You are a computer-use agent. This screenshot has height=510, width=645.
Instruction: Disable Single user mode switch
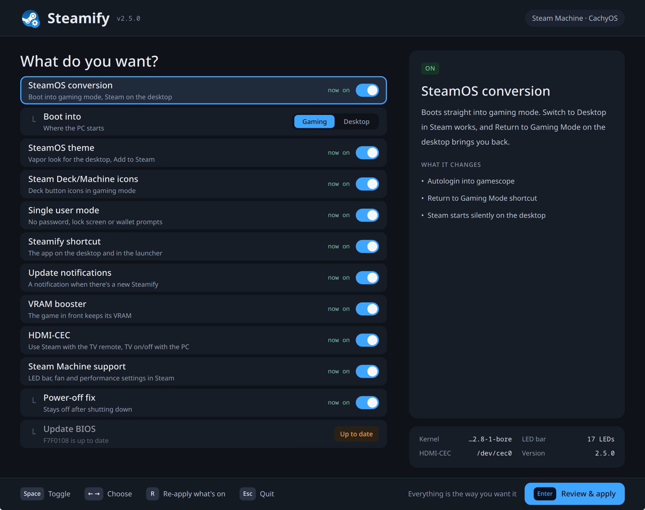367,215
